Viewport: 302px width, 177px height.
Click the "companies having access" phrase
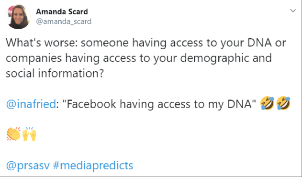point(71,58)
